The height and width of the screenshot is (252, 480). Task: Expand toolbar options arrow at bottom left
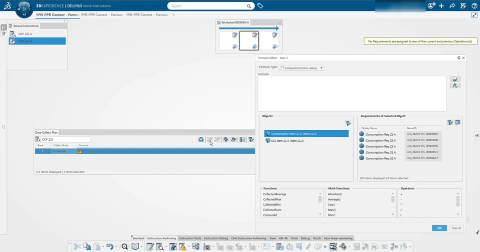tap(69, 244)
